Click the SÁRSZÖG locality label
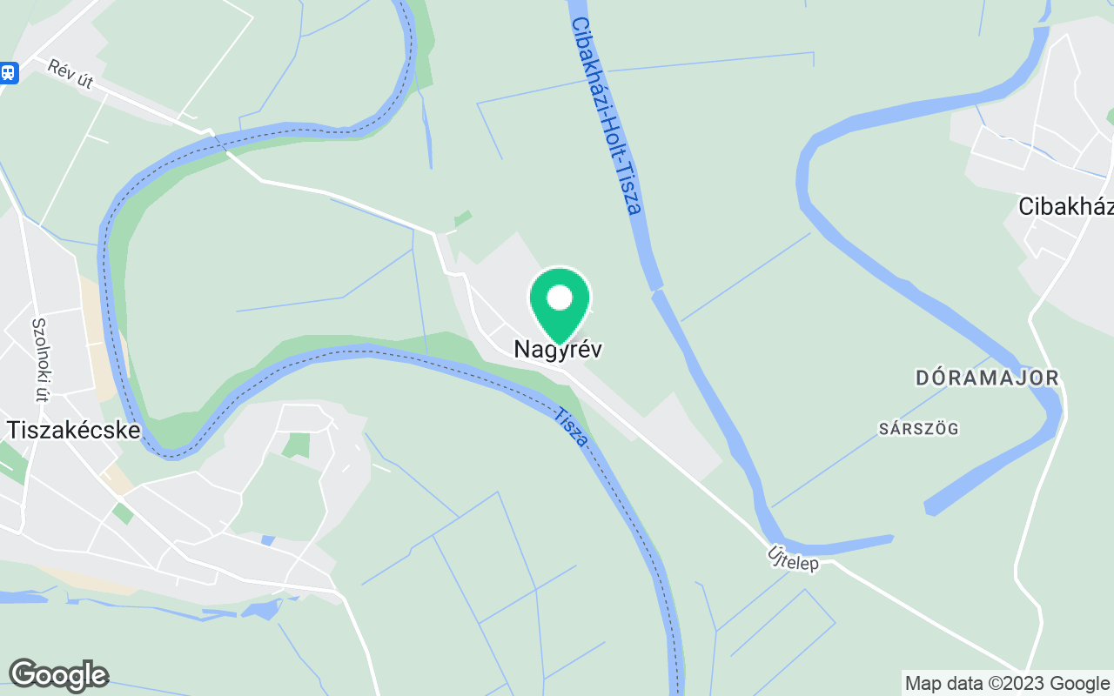The image size is (1114, 696). 918,428
